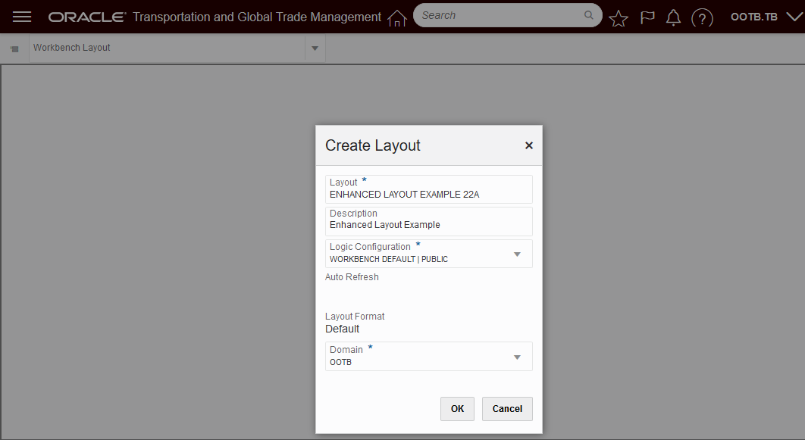Click the search magnifier icon
This screenshot has width=805, height=440.
tap(589, 15)
